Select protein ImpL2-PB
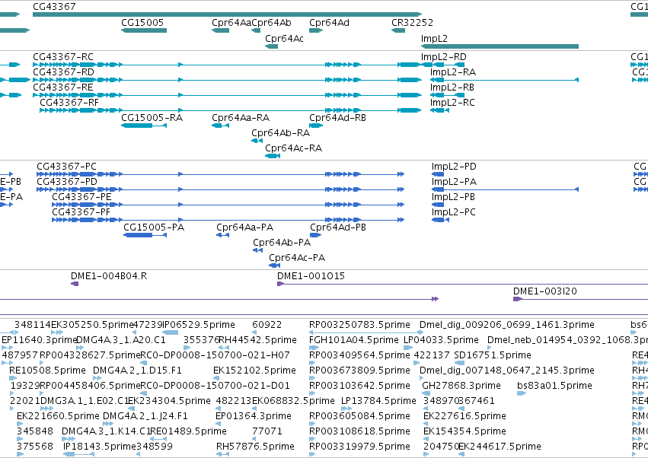648x458 pixels. [x=438, y=205]
